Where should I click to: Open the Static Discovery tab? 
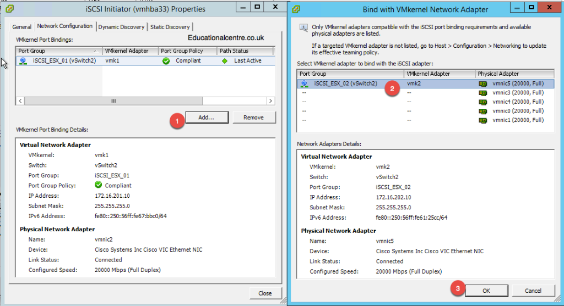pyautogui.click(x=170, y=27)
